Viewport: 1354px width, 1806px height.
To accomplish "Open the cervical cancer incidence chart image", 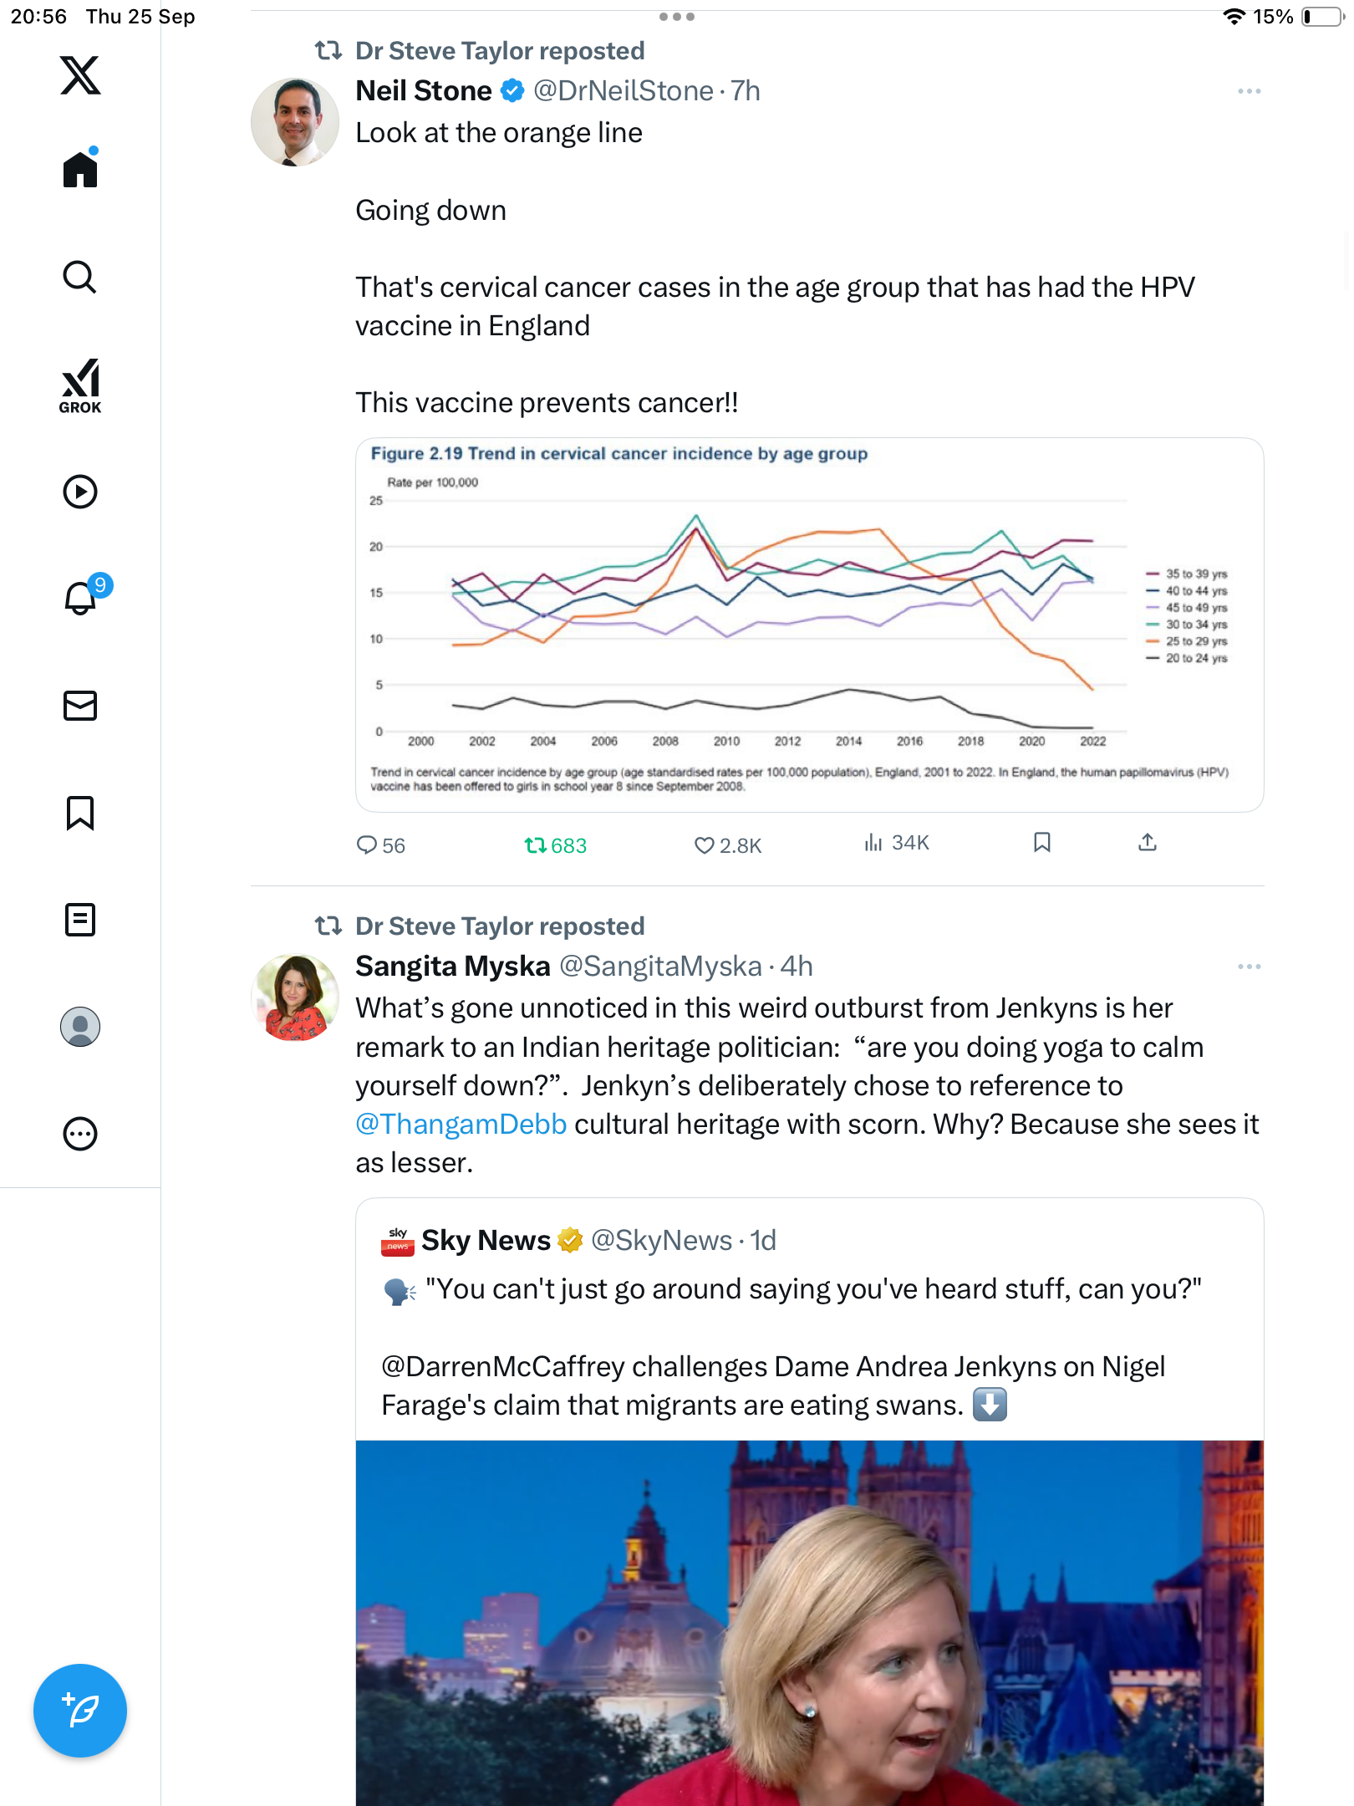I will click(809, 625).
